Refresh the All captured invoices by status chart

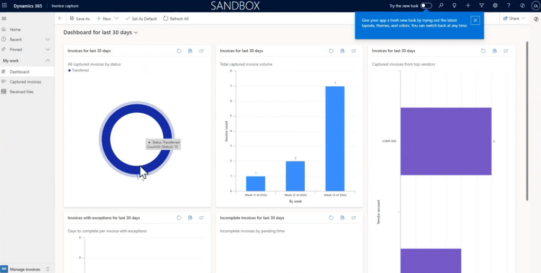click(x=179, y=51)
